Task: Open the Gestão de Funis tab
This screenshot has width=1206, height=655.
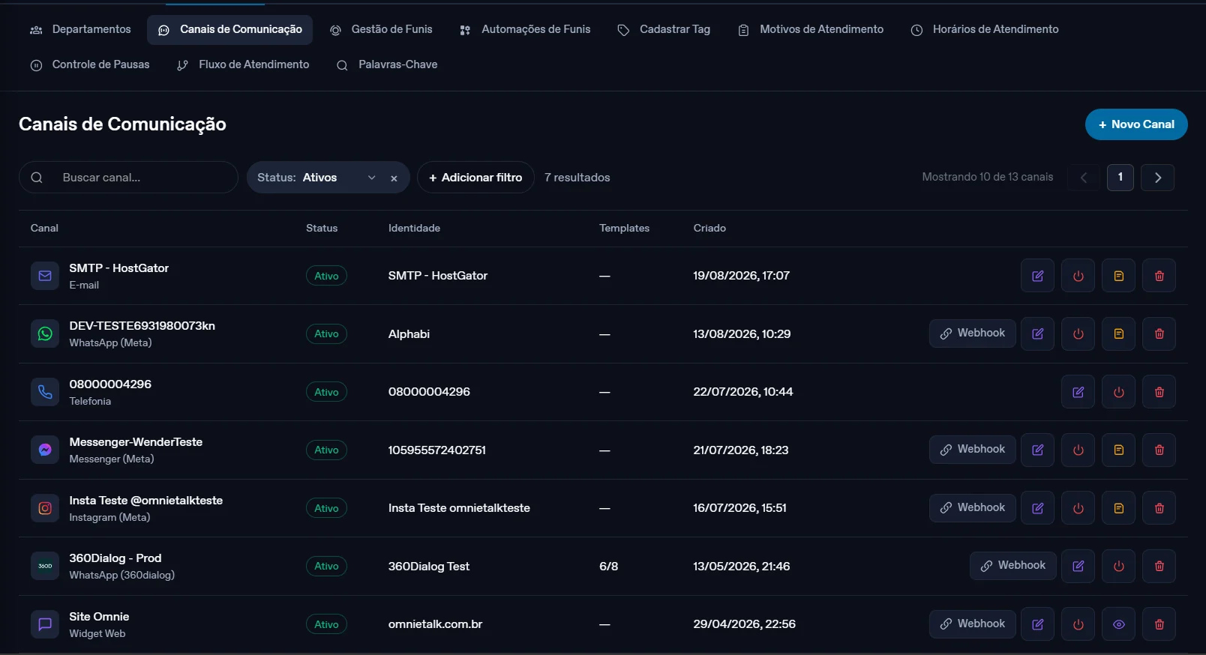Action: click(381, 30)
